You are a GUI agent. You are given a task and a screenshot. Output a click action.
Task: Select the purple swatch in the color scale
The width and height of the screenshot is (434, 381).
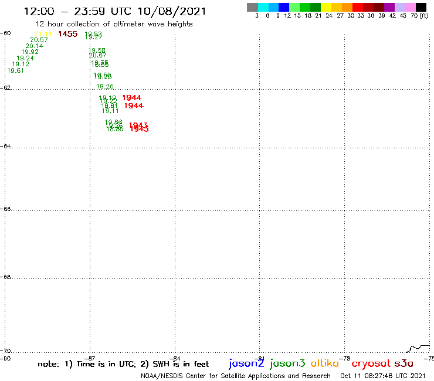pyautogui.click(x=389, y=7)
